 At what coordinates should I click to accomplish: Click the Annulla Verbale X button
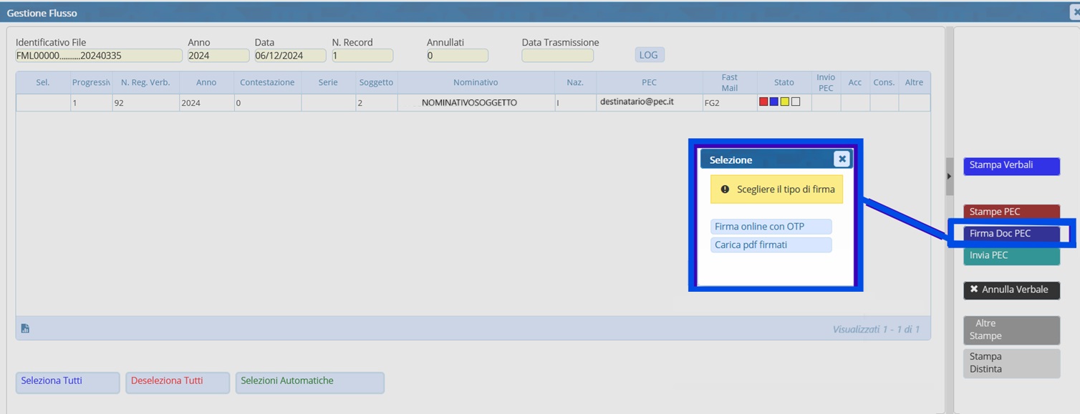1011,290
